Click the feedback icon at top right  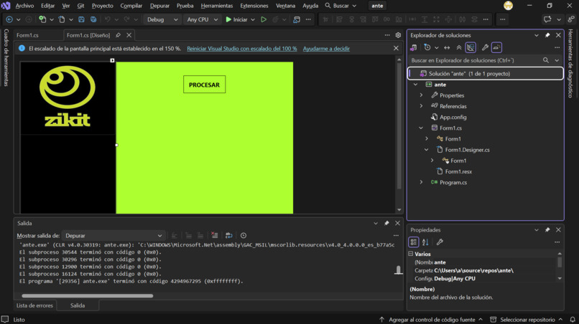[547, 19]
